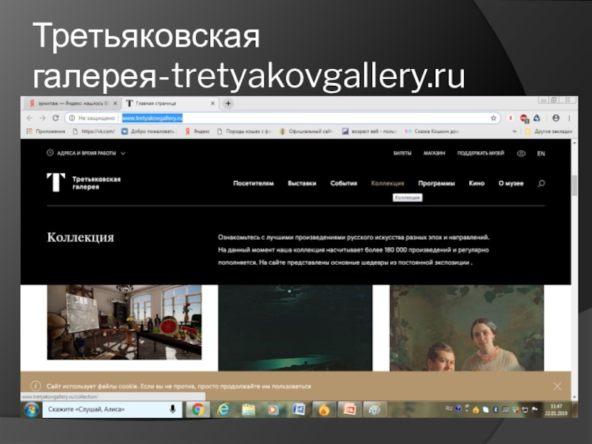The height and width of the screenshot is (444, 592).
Task: Open the Приложения apps bookmark
Action: pos(45,132)
